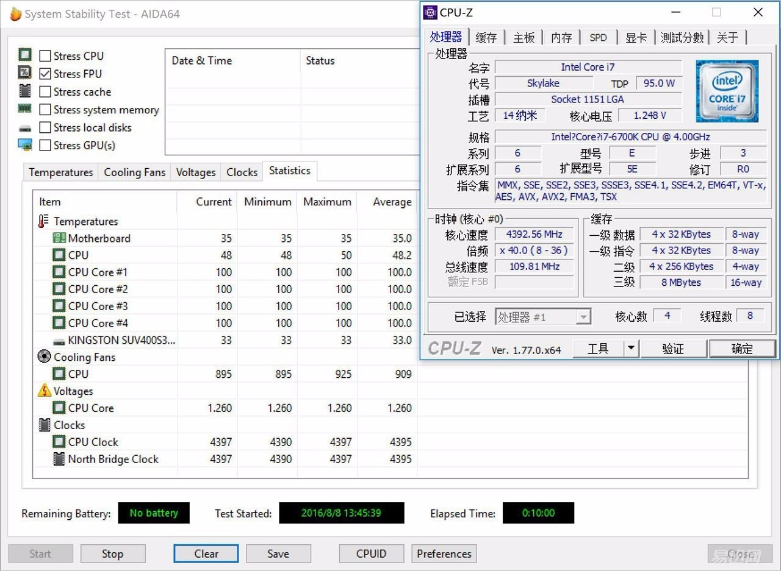Open the tools dropdown arrow in CPU-Z

coord(631,349)
